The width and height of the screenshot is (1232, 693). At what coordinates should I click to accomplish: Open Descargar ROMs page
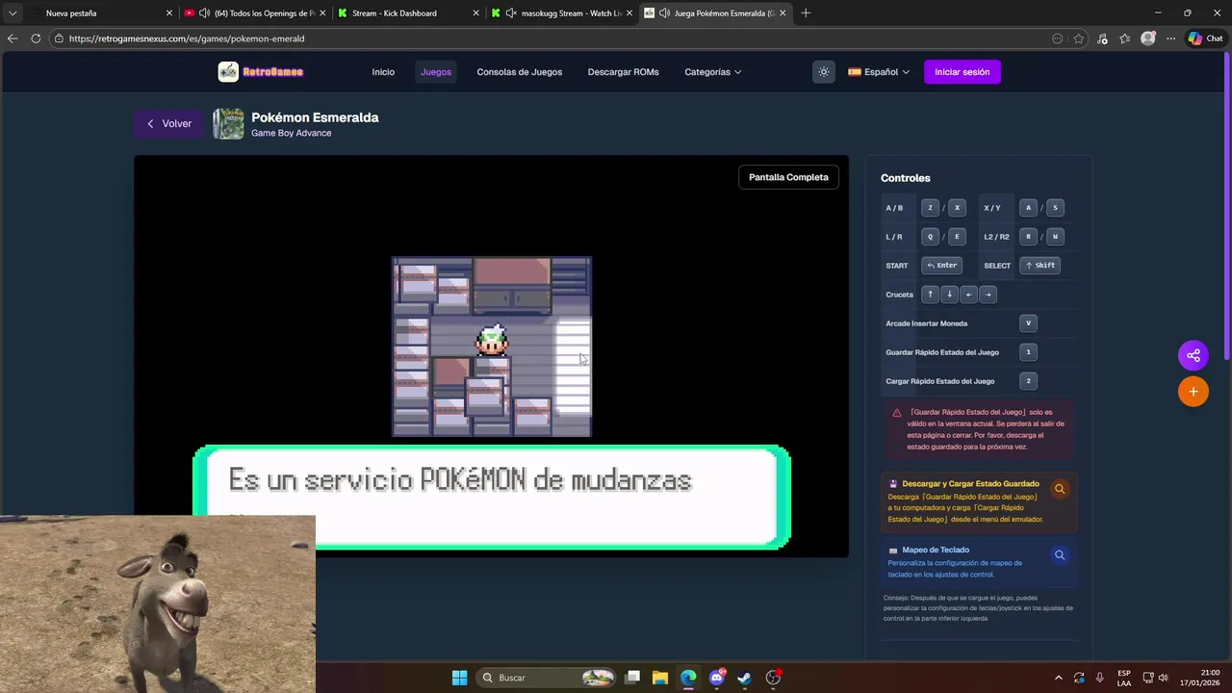[x=624, y=72]
